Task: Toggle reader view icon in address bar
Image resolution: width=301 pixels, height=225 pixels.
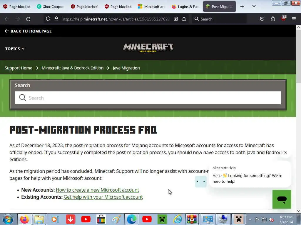Action: click(176, 19)
